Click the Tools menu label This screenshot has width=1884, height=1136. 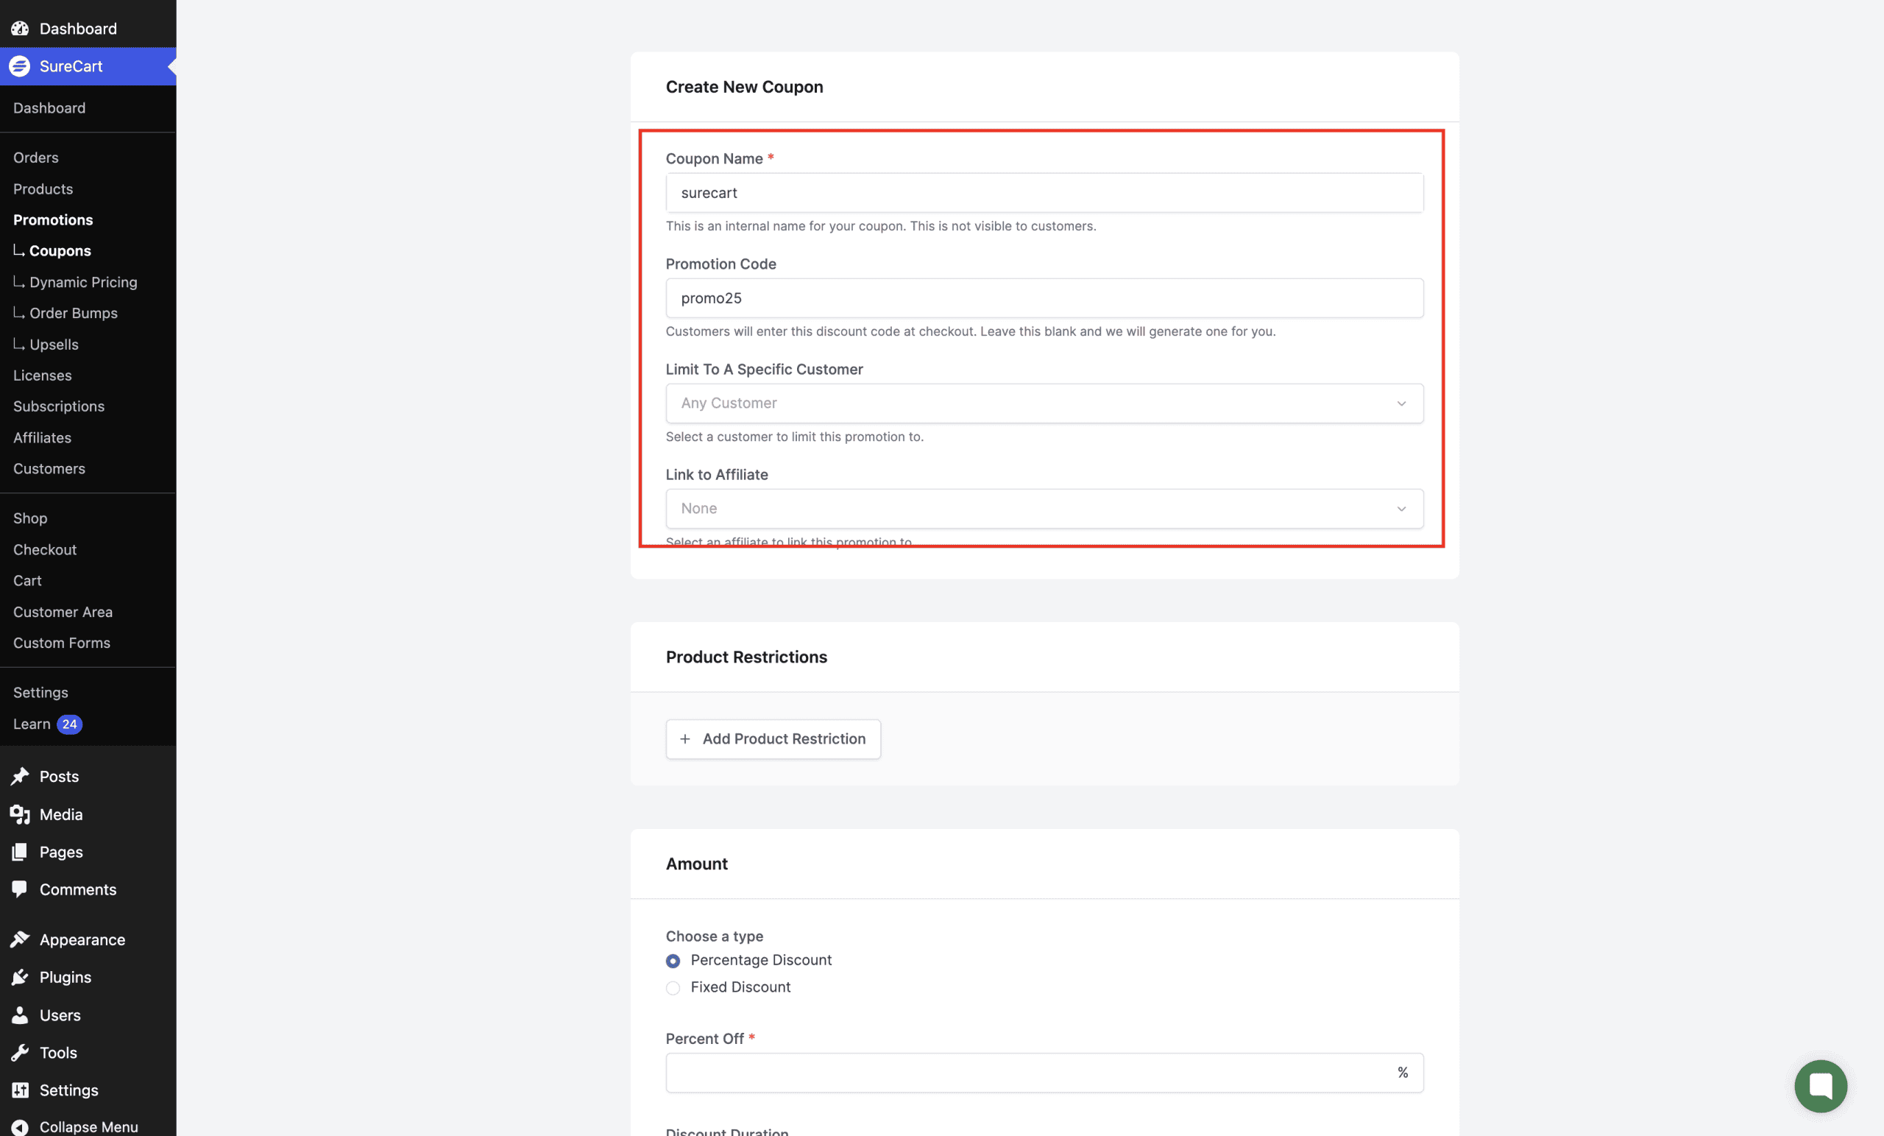click(x=58, y=1053)
